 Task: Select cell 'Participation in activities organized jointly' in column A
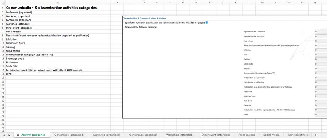pyautogui.click(x=58, y=70)
